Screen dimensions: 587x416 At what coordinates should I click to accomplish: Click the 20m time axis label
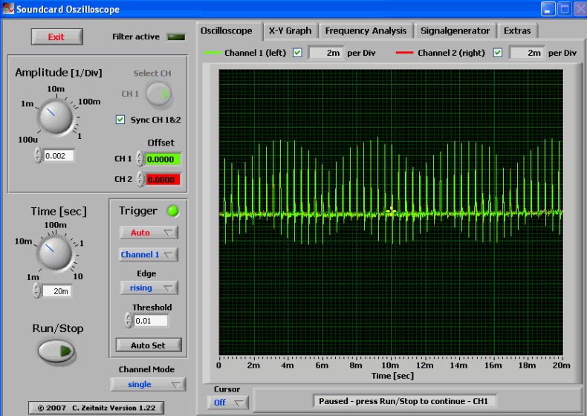coord(561,365)
